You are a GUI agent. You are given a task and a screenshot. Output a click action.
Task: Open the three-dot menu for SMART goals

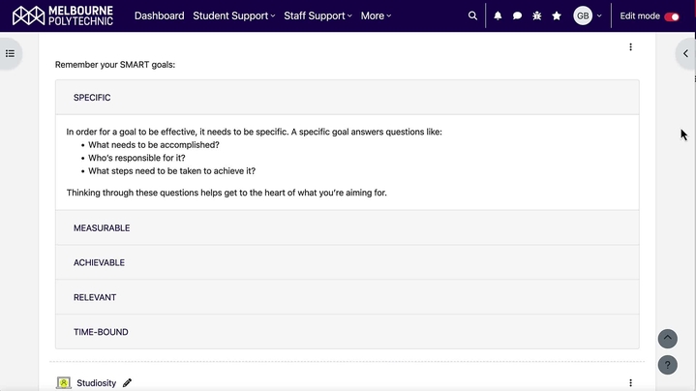click(x=630, y=47)
